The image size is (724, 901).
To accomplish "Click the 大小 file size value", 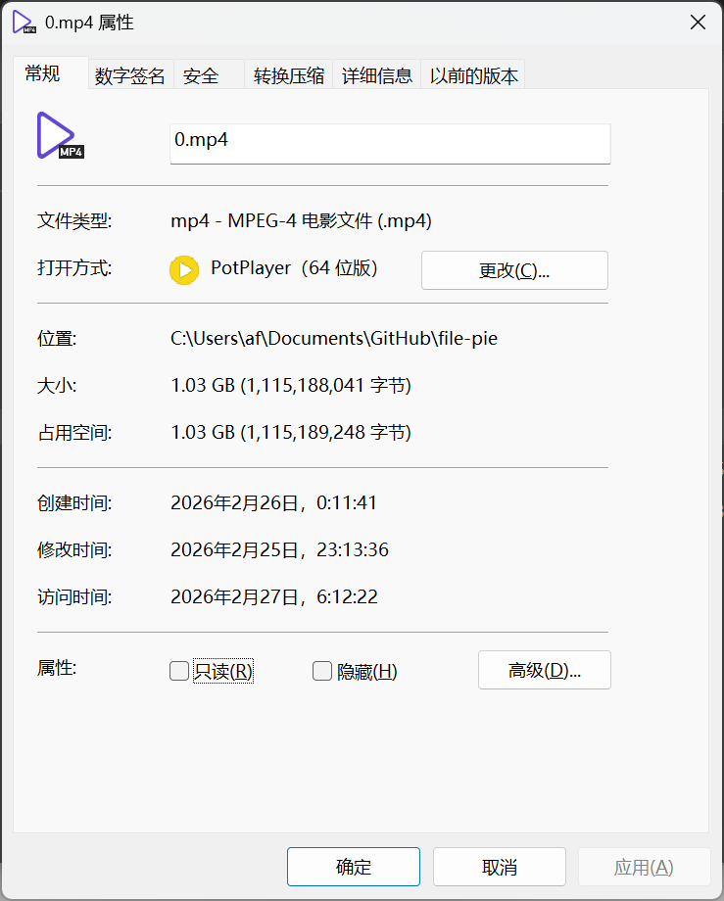I will point(290,386).
